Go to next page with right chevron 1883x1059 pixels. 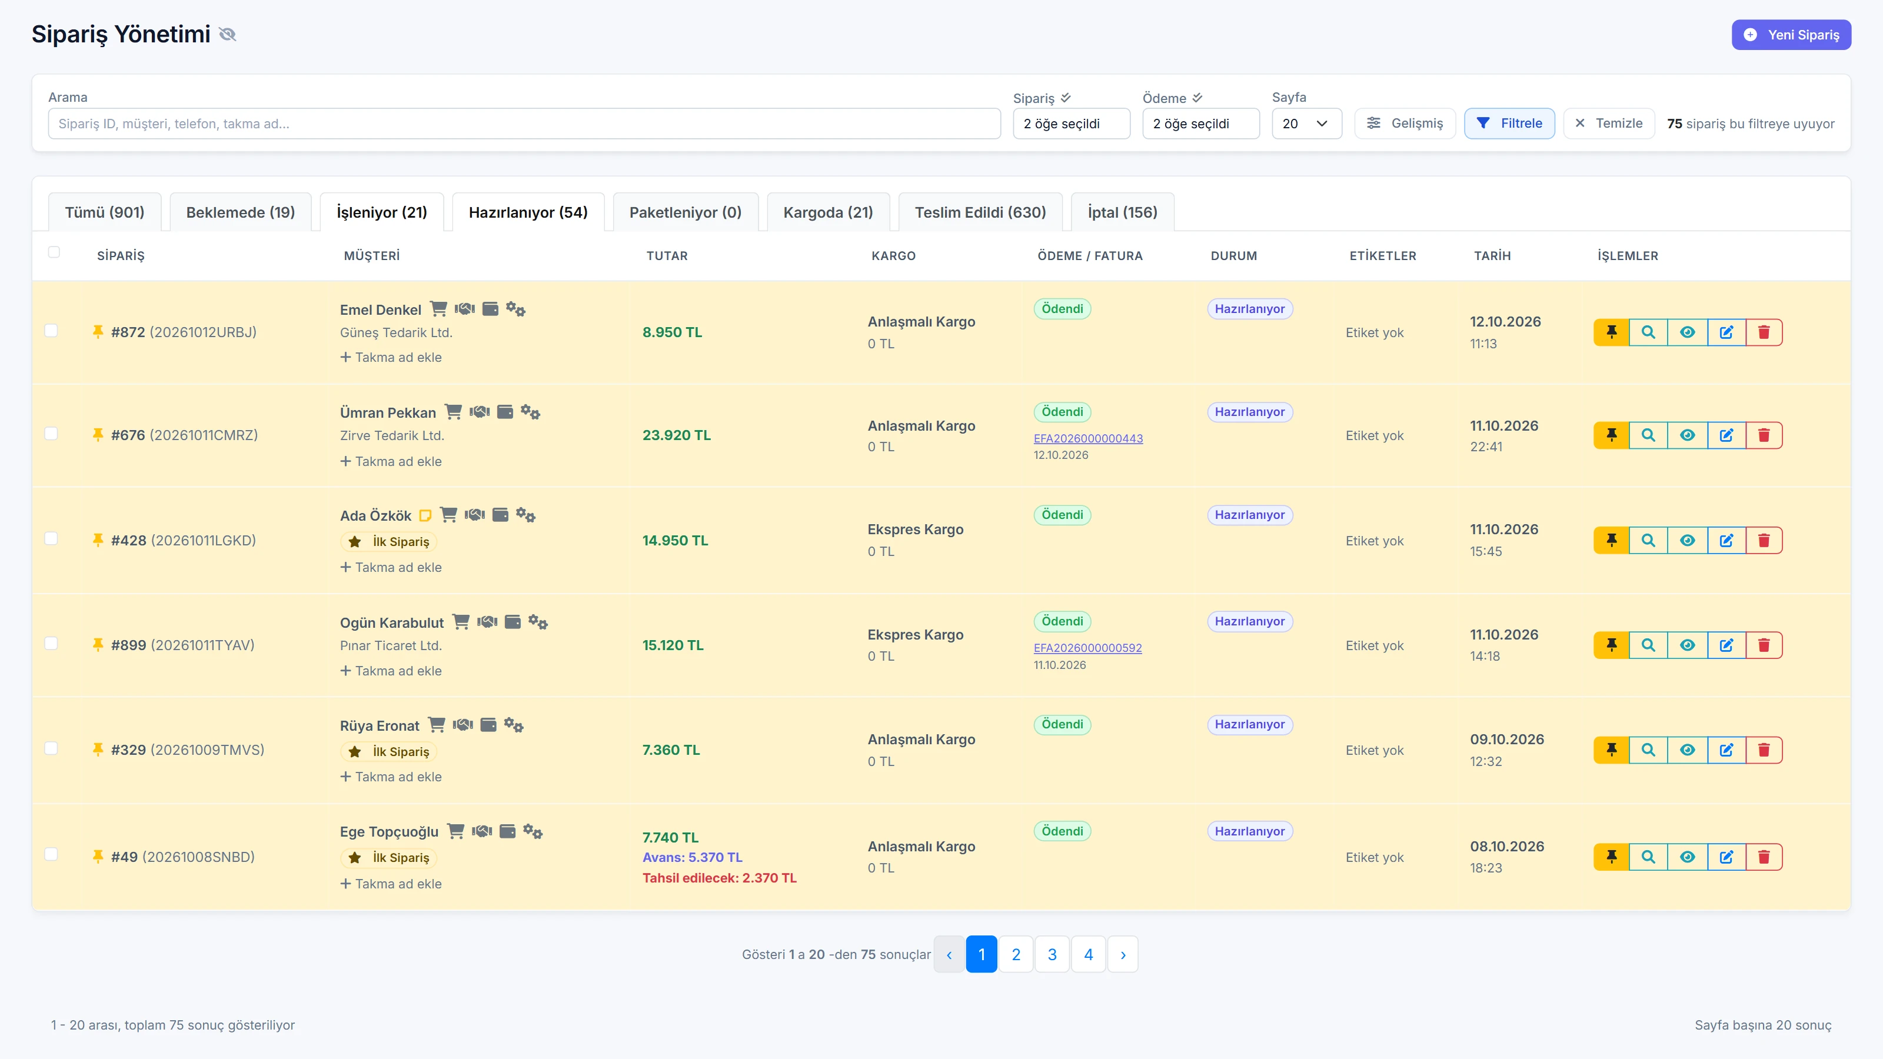tap(1123, 954)
